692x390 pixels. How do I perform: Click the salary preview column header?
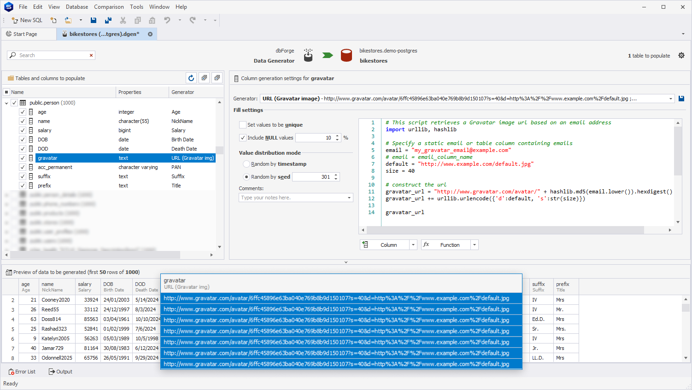coord(88,287)
